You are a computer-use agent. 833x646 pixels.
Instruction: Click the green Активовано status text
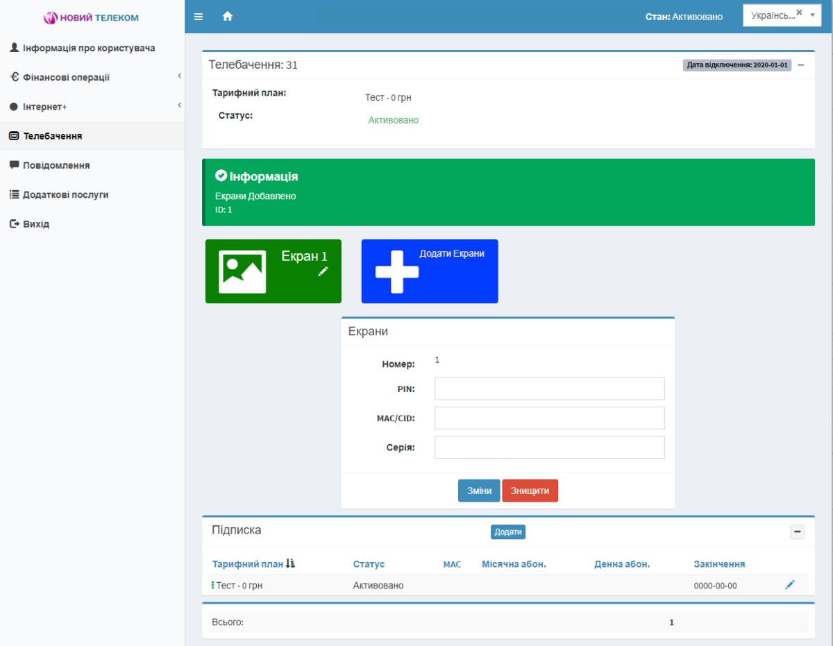[x=394, y=120]
